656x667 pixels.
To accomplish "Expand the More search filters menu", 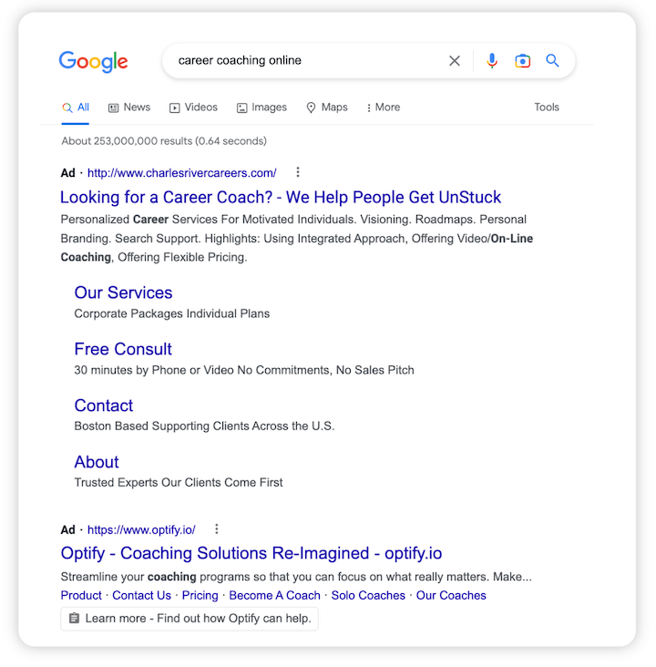I will tap(383, 108).
